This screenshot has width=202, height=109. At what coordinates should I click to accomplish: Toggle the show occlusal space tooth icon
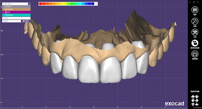pos(195,43)
